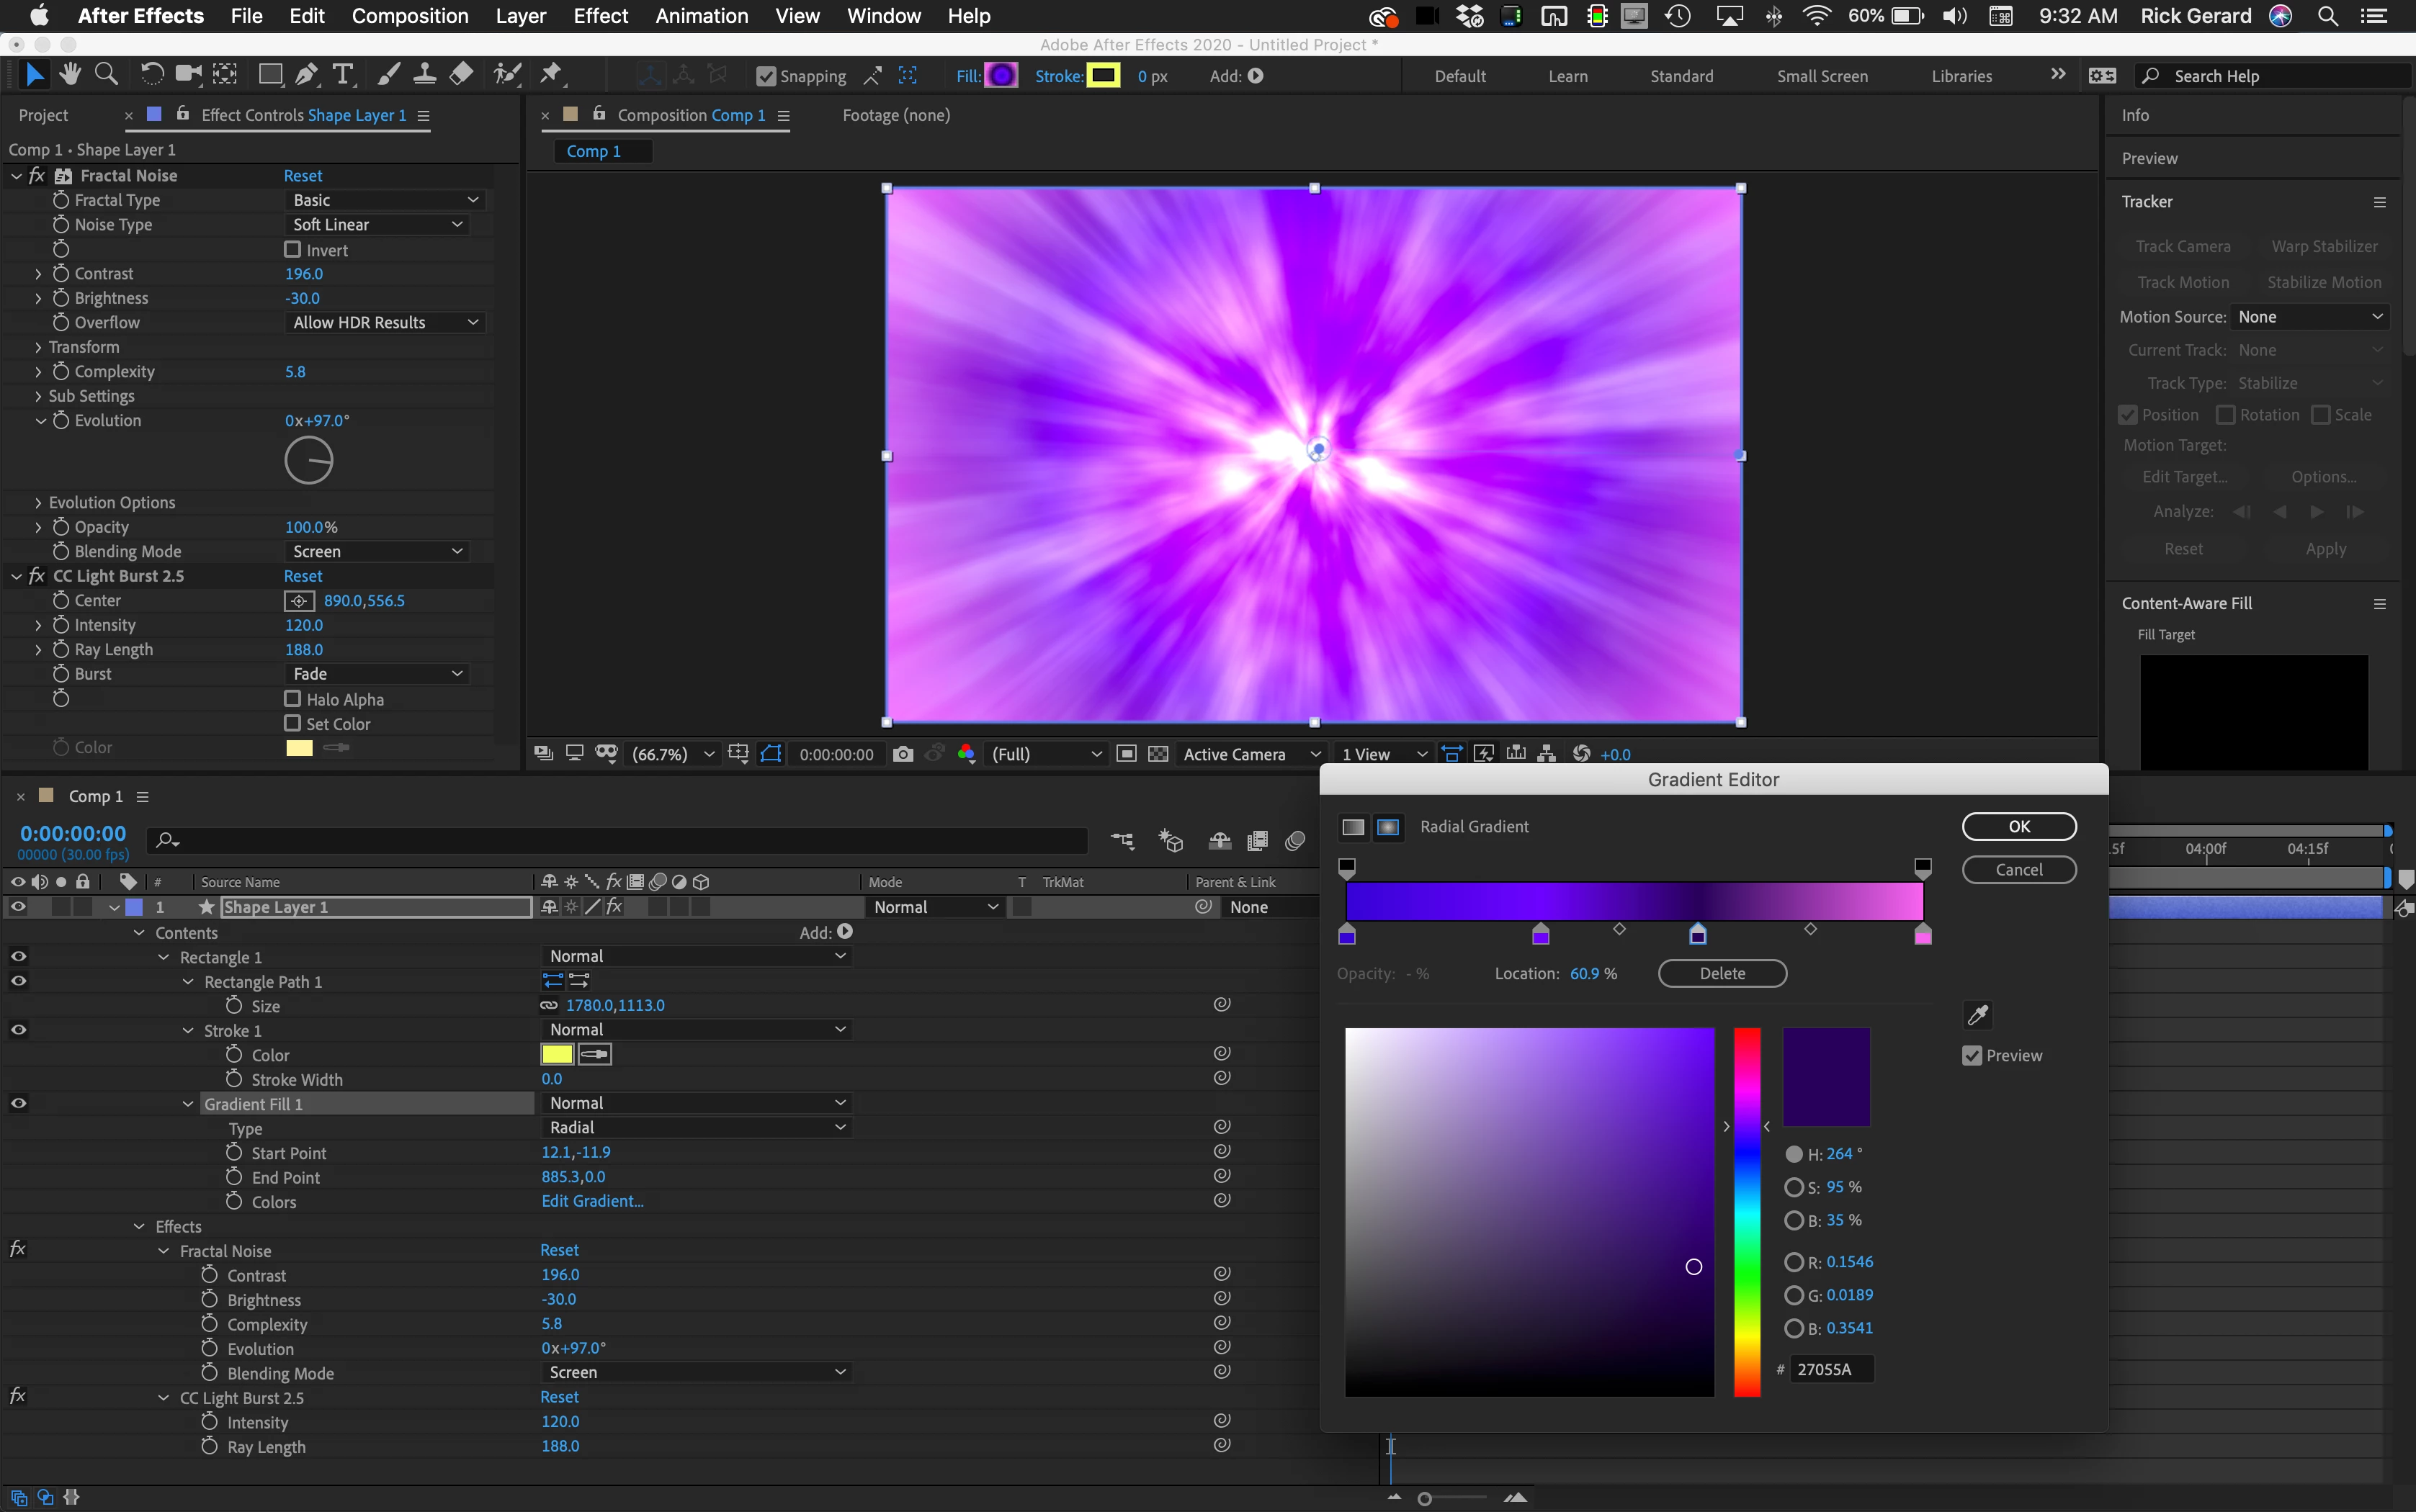2416x1512 pixels.
Task: Click the eyedropper in Gradient Editor
Action: (x=1977, y=1015)
